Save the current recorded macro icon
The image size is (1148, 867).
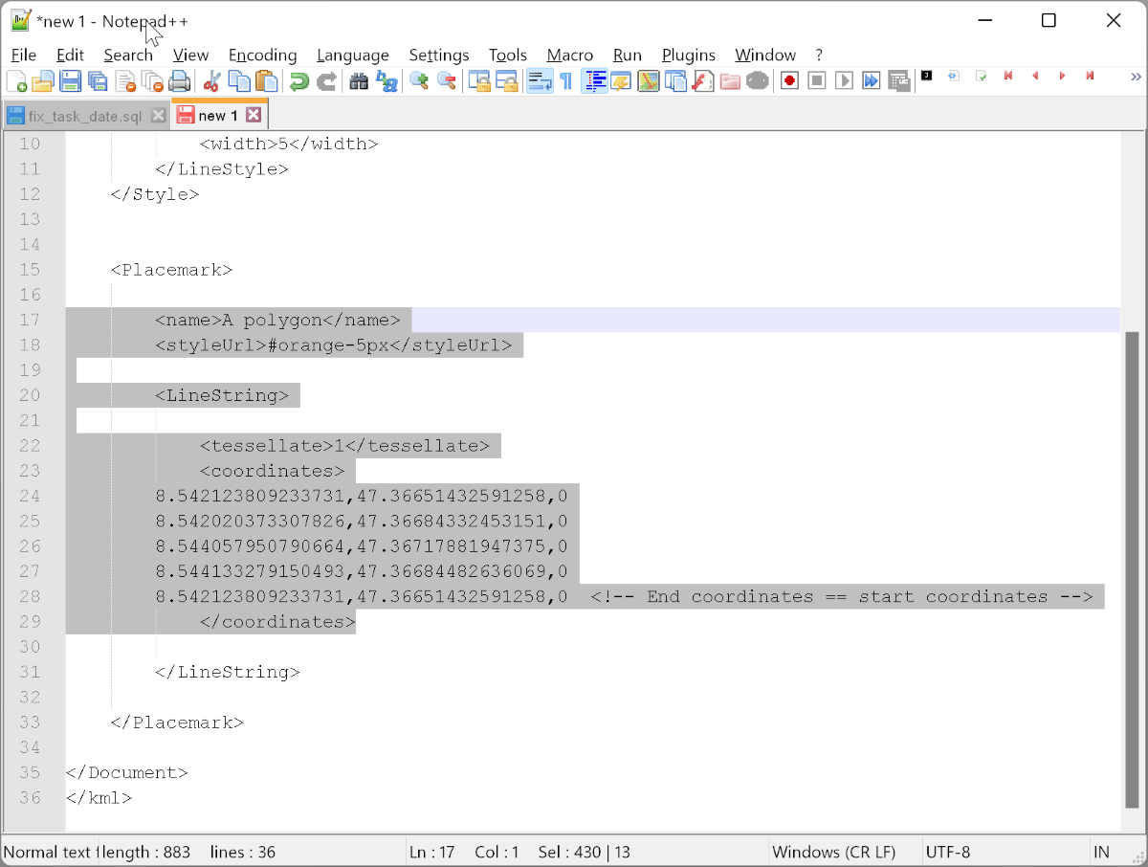pyautogui.click(x=898, y=81)
